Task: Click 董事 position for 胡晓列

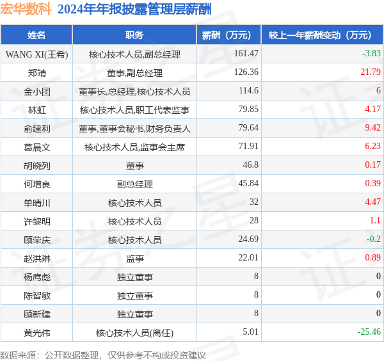Action: (x=134, y=166)
